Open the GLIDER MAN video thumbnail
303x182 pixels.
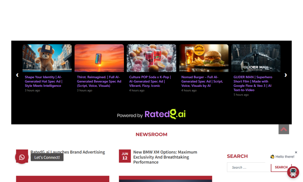pos(256,58)
